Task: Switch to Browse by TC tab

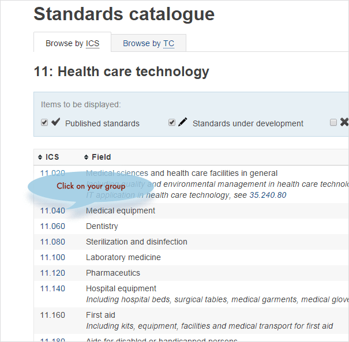Action: pos(148,43)
